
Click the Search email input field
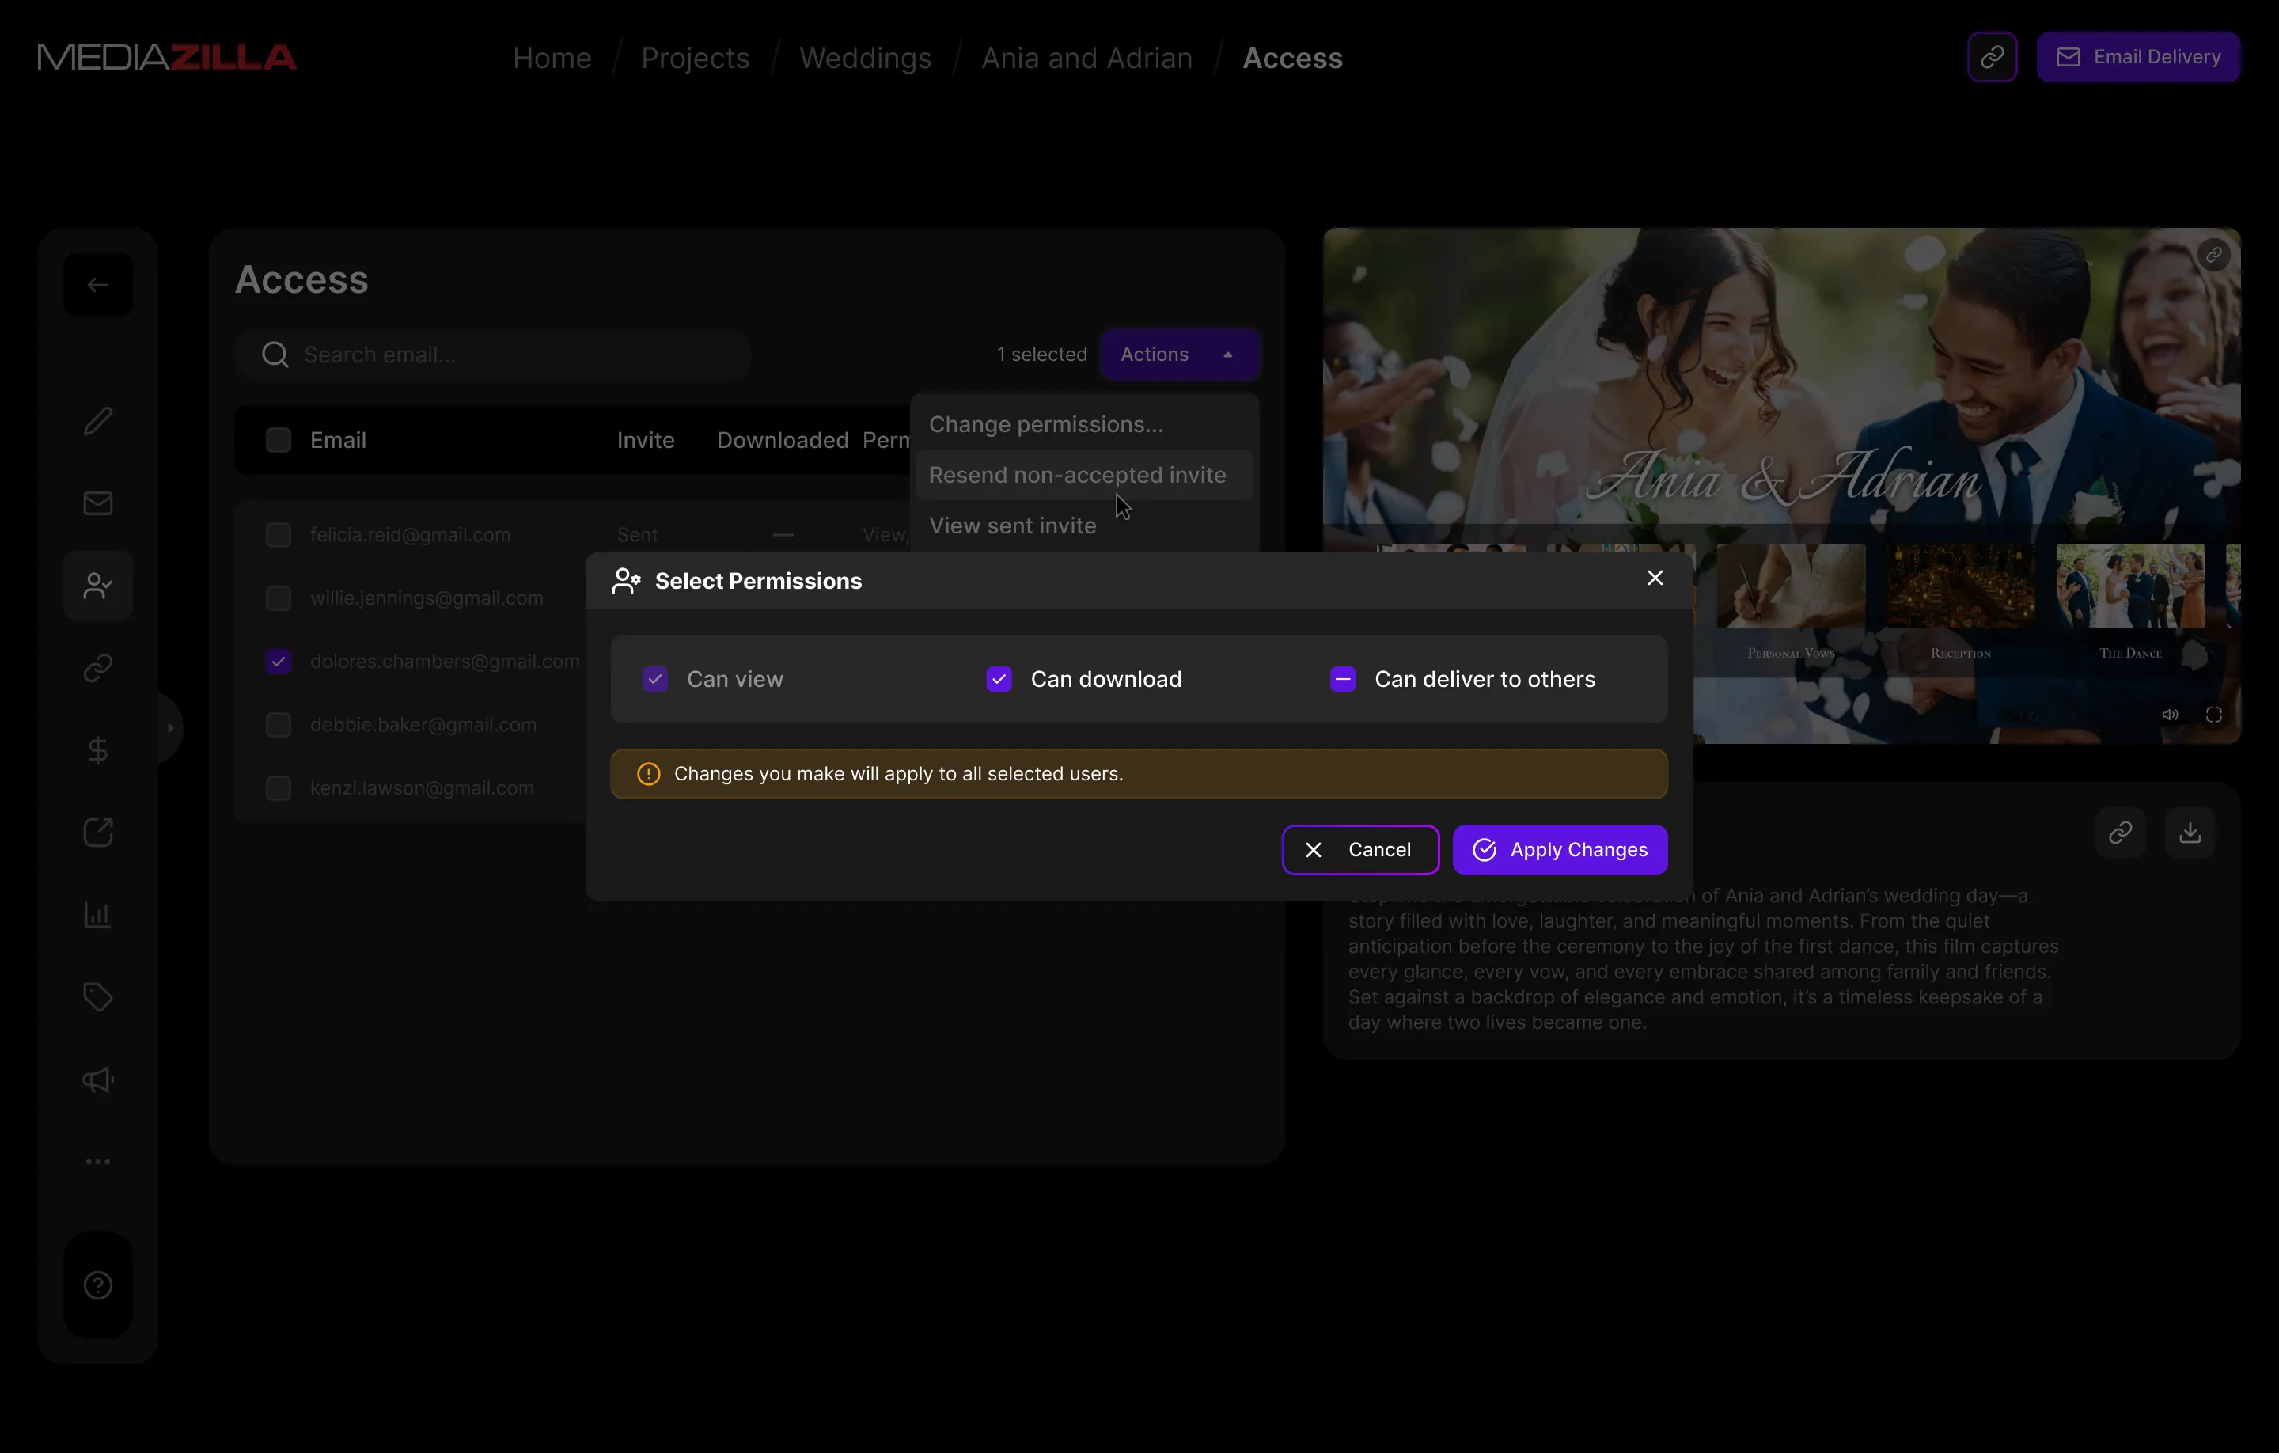tap(492, 354)
